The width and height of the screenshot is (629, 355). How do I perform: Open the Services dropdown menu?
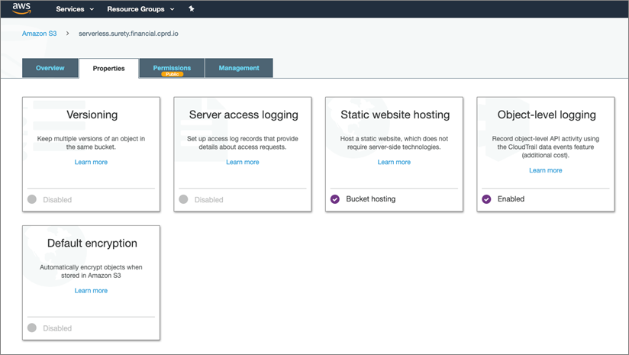[x=75, y=9]
